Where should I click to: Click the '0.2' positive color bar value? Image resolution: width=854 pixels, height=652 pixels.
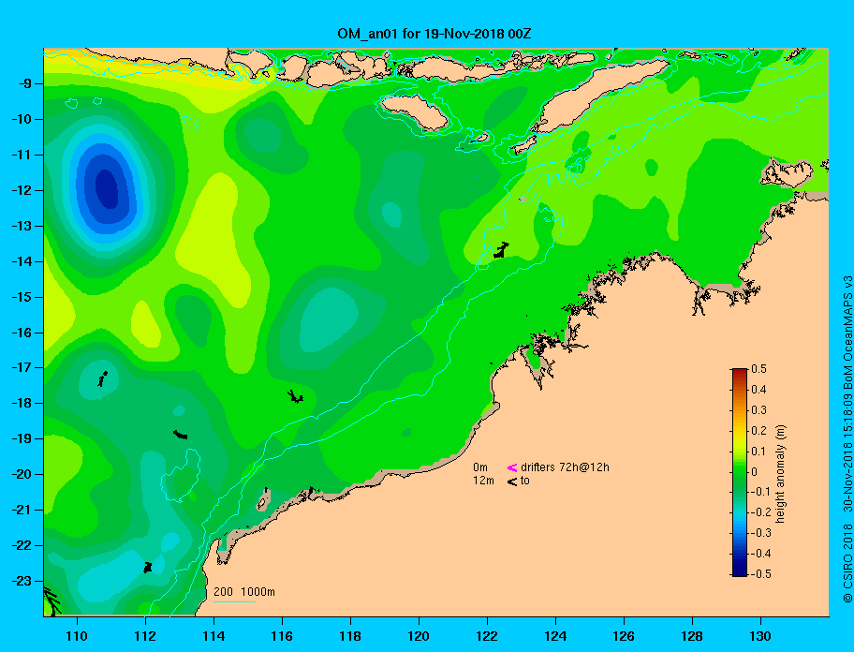(758, 431)
